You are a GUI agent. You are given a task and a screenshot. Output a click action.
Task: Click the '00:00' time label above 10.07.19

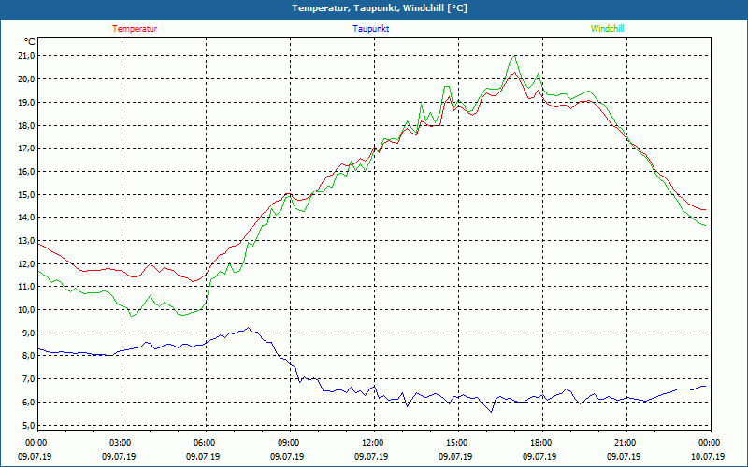click(x=709, y=443)
